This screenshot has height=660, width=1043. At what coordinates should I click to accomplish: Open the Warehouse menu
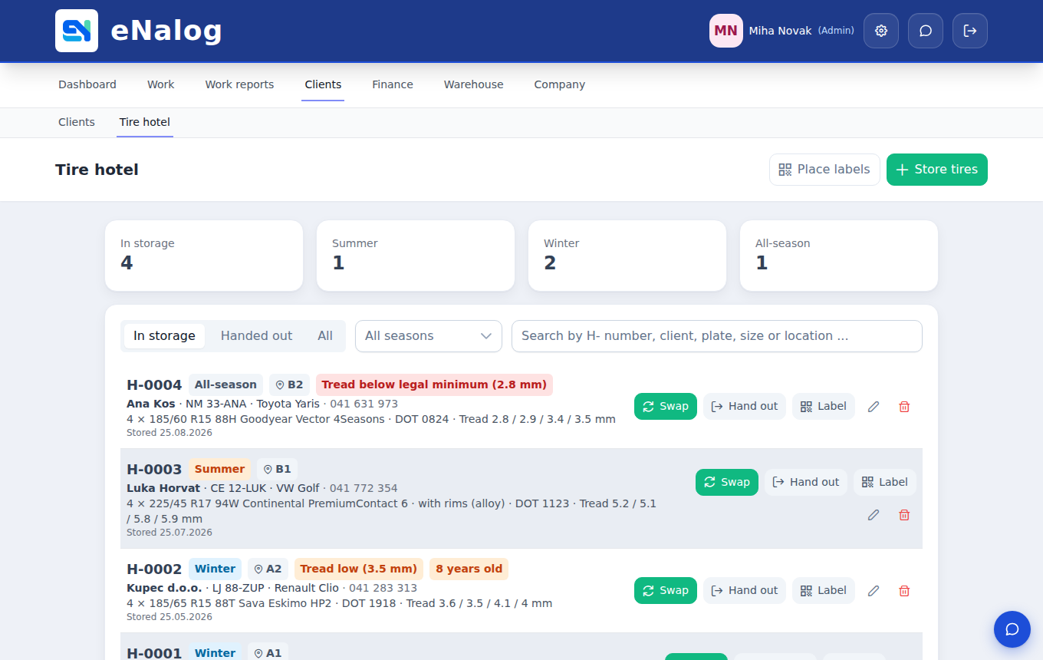coord(474,84)
